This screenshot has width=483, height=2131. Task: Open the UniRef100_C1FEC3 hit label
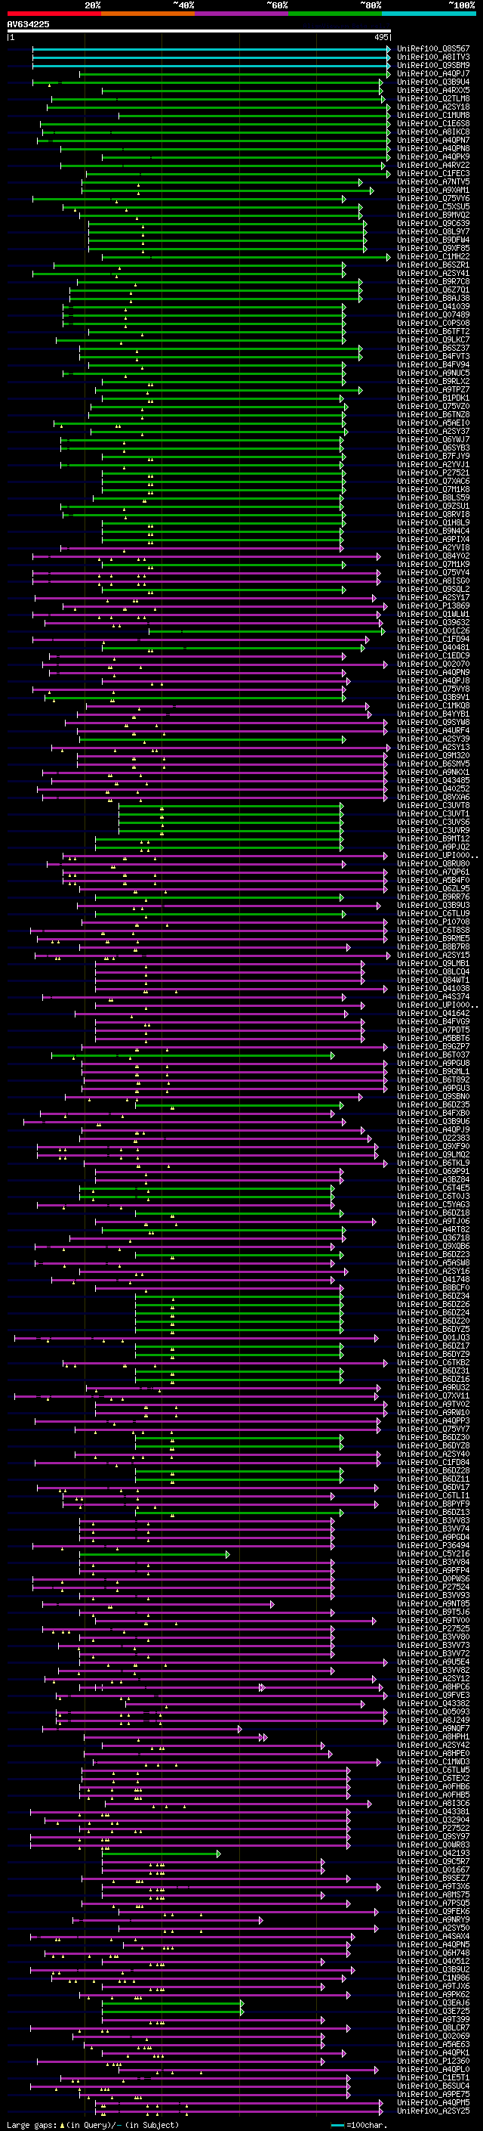point(433,173)
